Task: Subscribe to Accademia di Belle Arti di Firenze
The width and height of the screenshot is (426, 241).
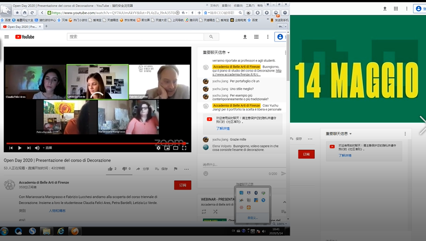Action: coord(183,185)
